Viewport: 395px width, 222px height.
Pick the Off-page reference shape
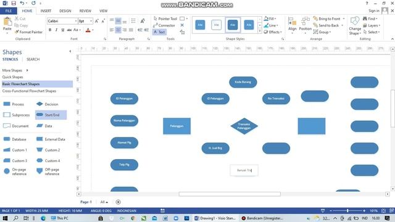48,171
